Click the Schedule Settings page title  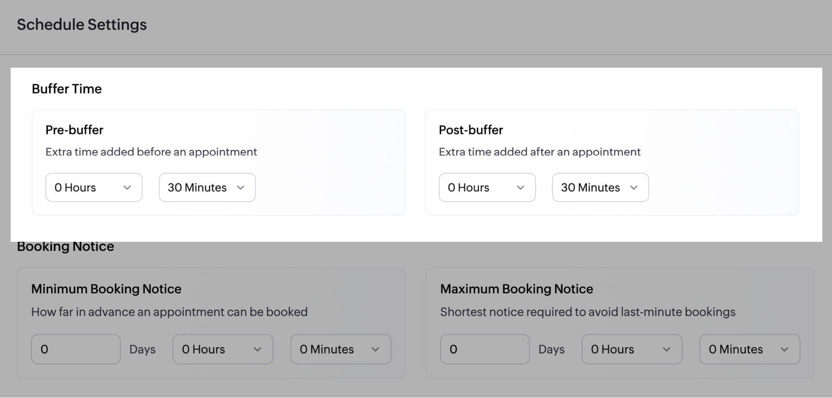82,25
